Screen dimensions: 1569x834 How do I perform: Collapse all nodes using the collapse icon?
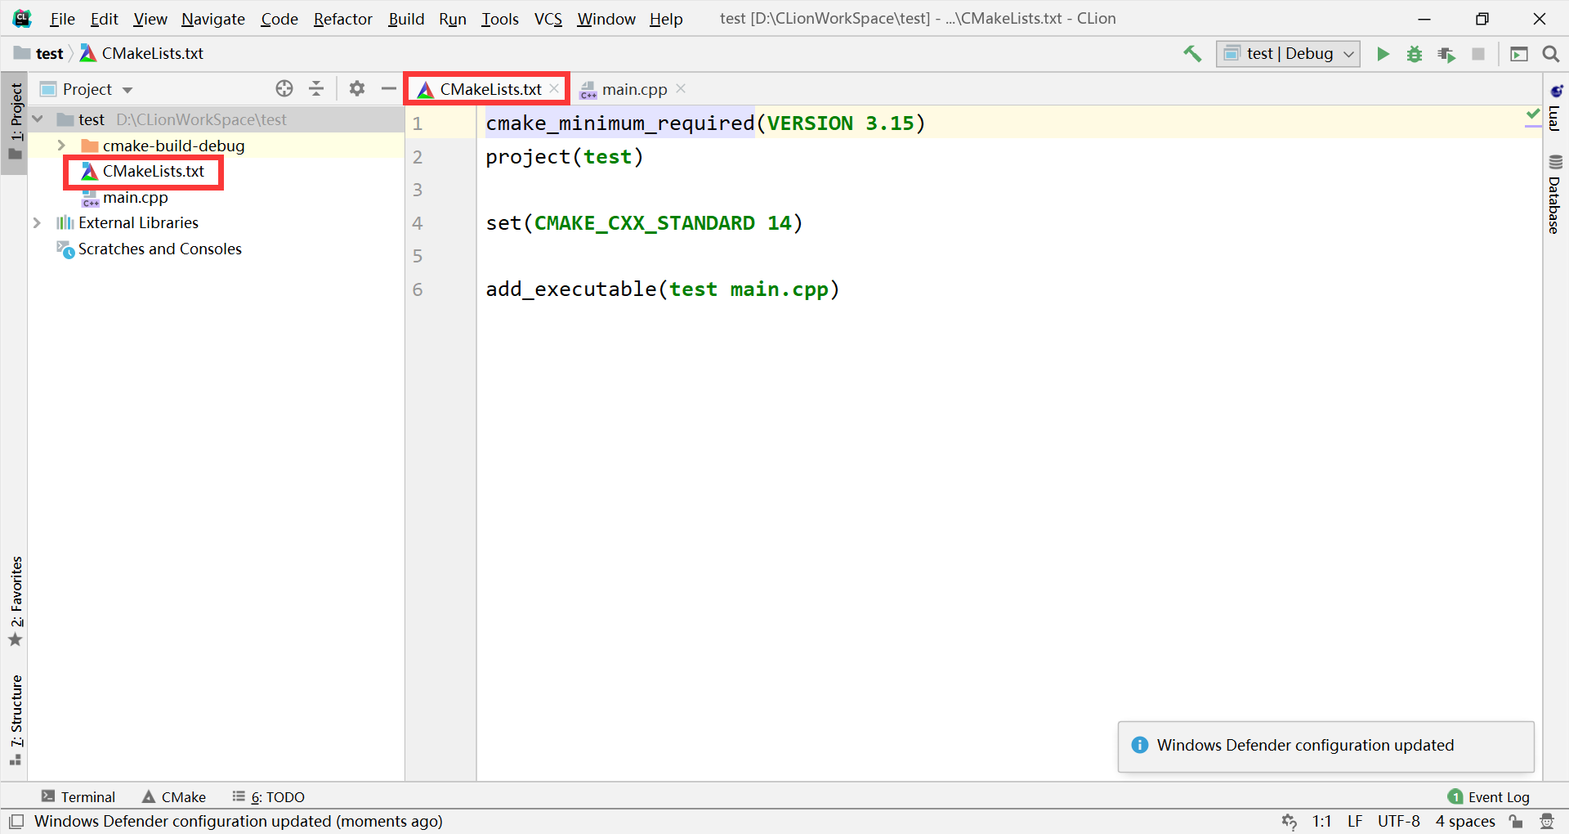click(x=316, y=88)
